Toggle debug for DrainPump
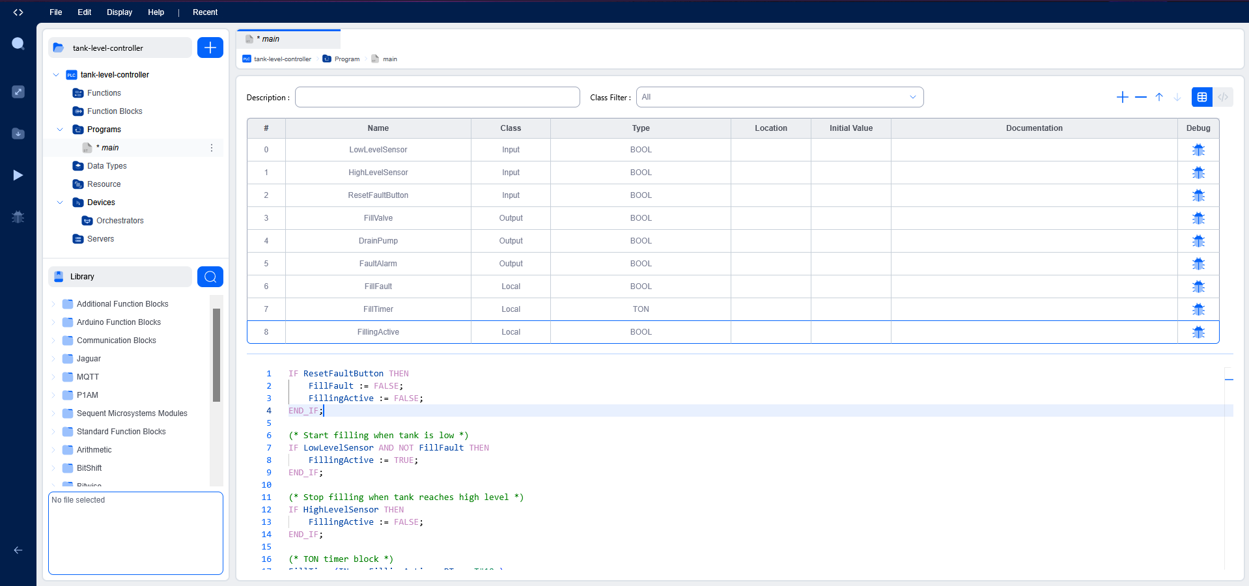The width and height of the screenshot is (1249, 586). tap(1198, 241)
